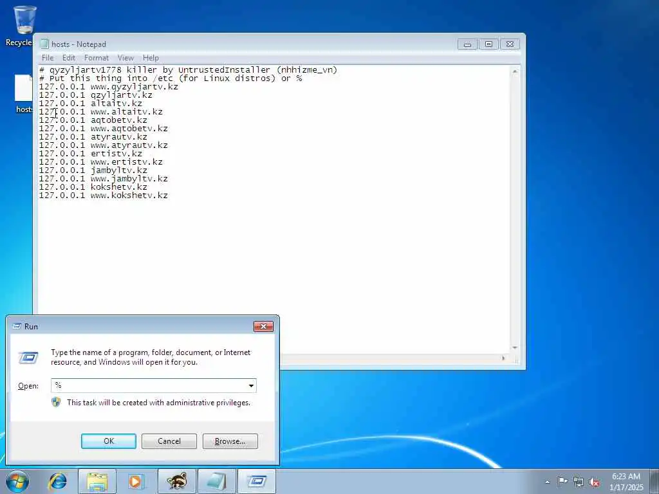Click the date 1/17/2025 in tray
Image resolution: width=659 pixels, height=494 pixels.
[626, 488]
